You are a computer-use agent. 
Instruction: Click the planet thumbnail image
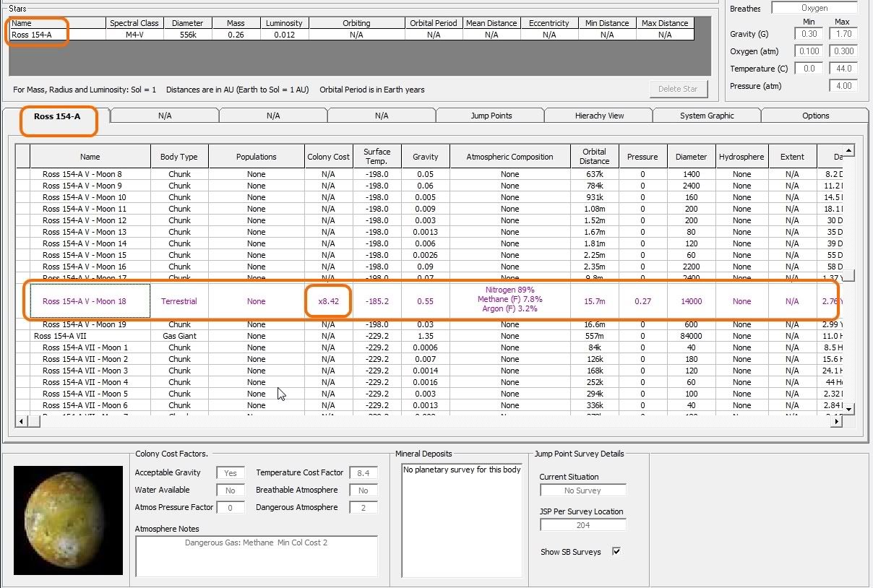tap(68, 520)
